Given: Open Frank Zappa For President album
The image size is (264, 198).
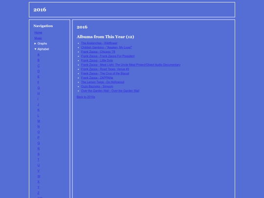Looking at the screenshot, I should pos(108,56).
